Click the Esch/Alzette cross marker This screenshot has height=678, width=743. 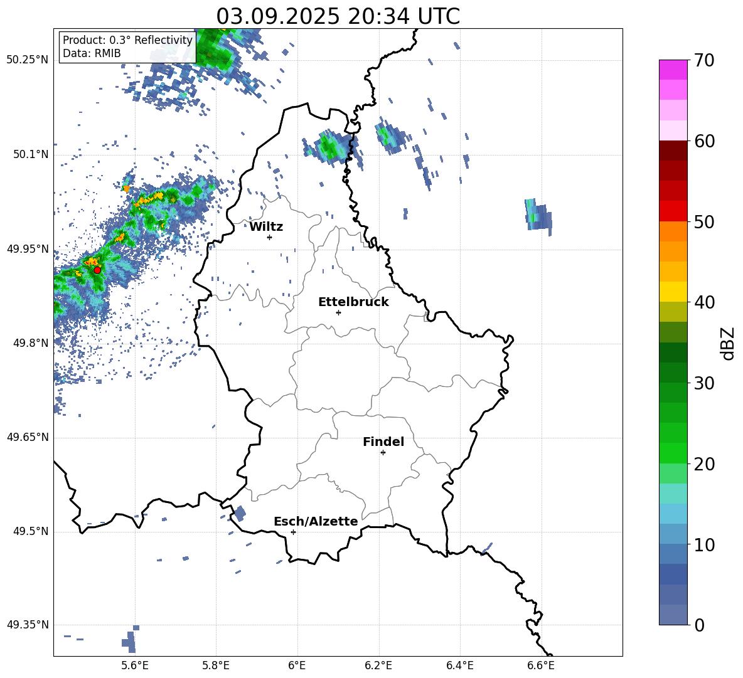[x=293, y=532]
